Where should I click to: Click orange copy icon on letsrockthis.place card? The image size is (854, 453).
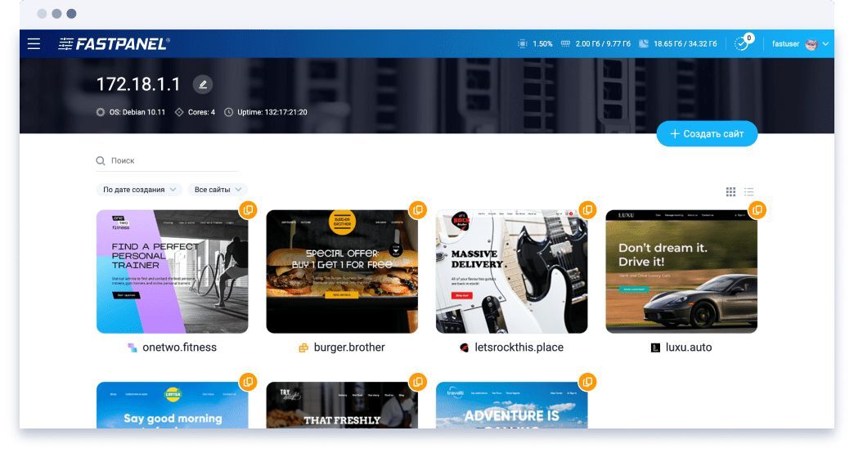coord(587,209)
